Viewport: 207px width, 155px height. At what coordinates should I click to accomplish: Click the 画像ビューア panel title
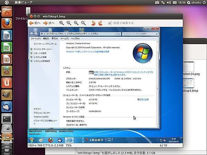point(23,2)
